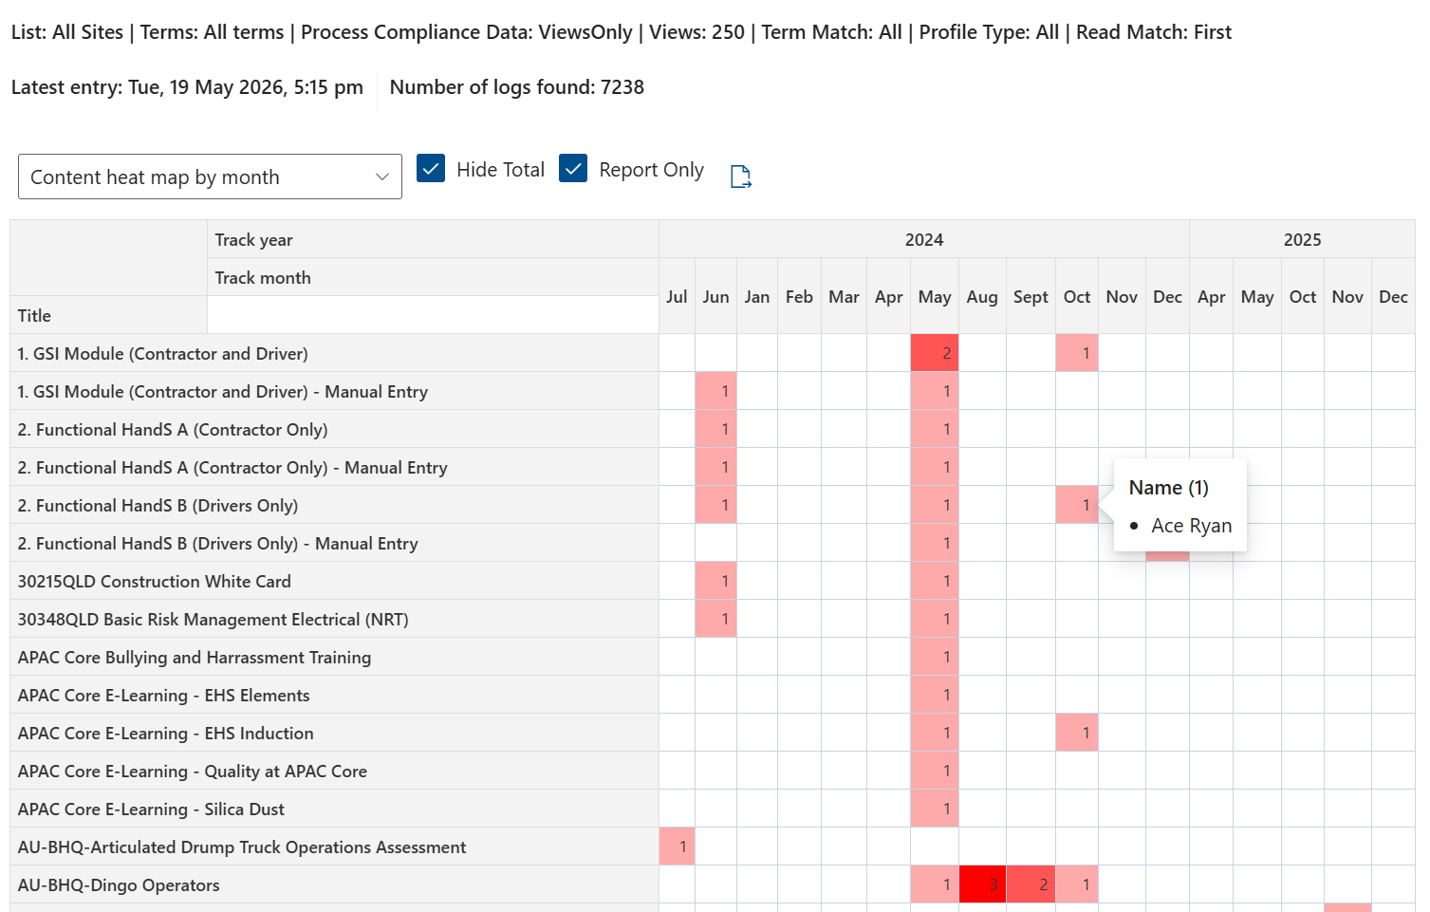Click the Title column header
This screenshot has height=912, width=1430.
coord(34,316)
